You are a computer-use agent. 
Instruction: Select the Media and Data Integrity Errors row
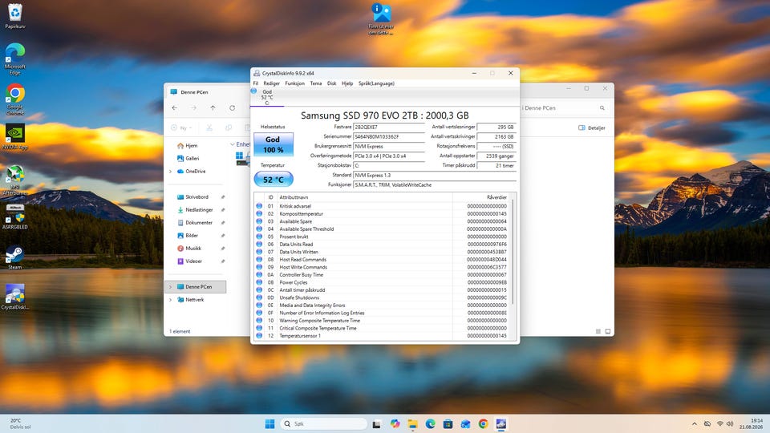[x=382, y=306]
